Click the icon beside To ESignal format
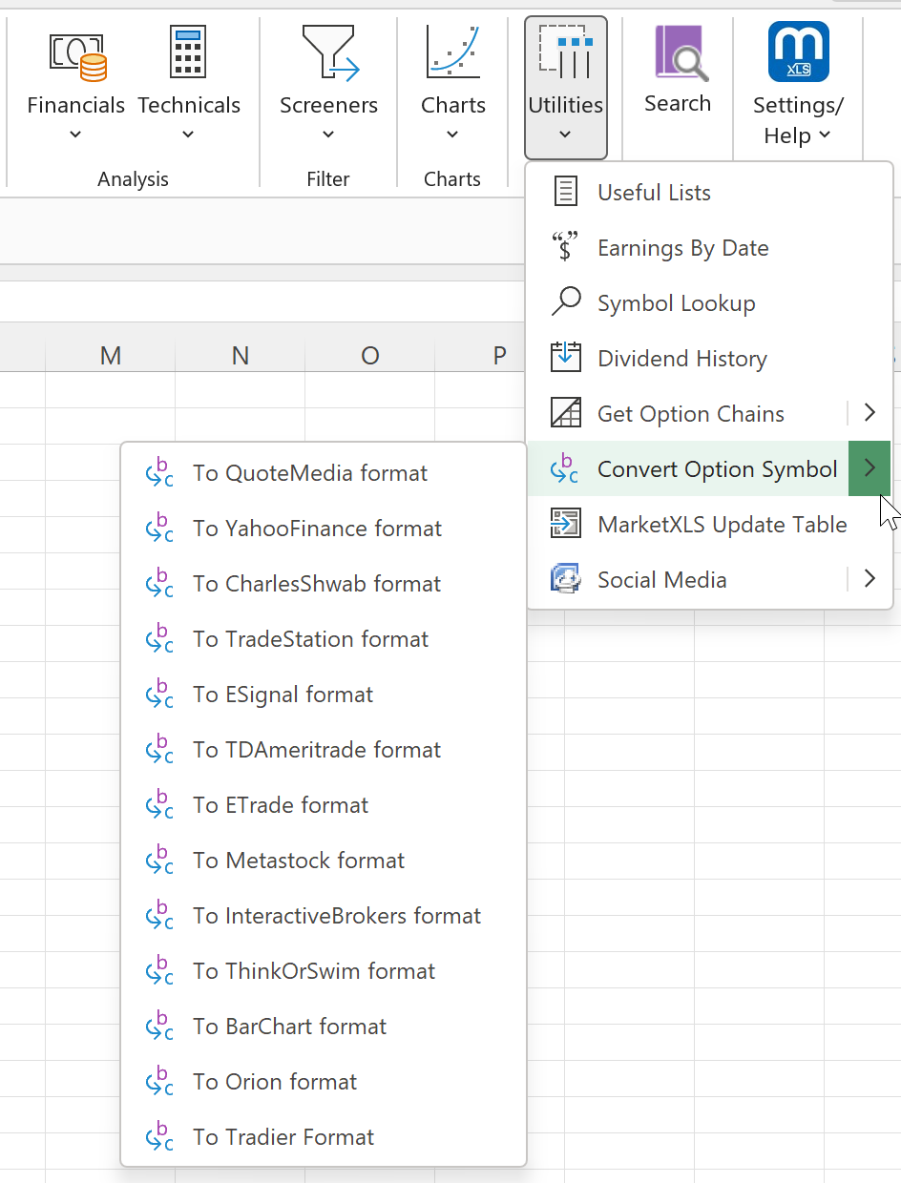 tap(159, 695)
